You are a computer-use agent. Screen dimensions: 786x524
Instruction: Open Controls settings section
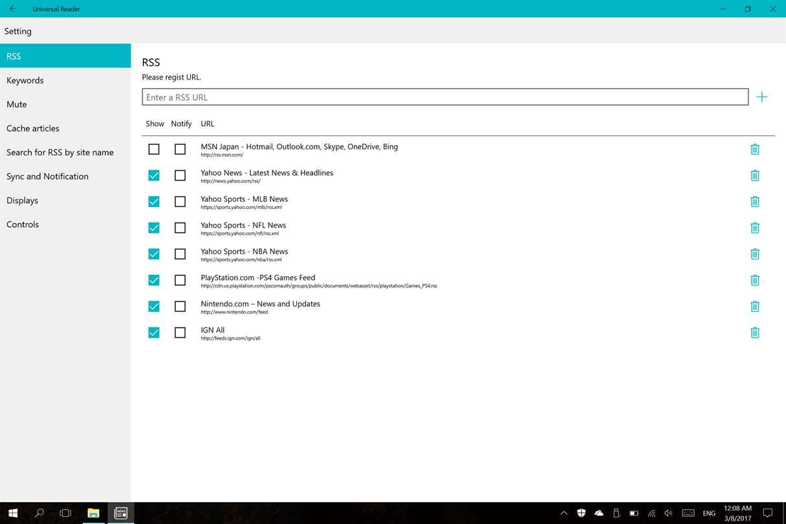click(65, 224)
